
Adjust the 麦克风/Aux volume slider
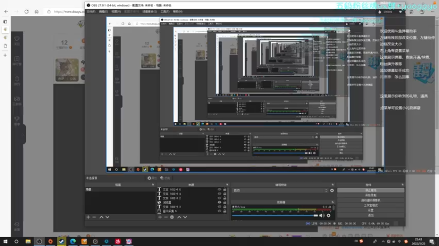[x=275, y=215]
